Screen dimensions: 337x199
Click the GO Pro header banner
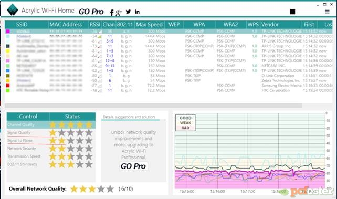click(91, 12)
